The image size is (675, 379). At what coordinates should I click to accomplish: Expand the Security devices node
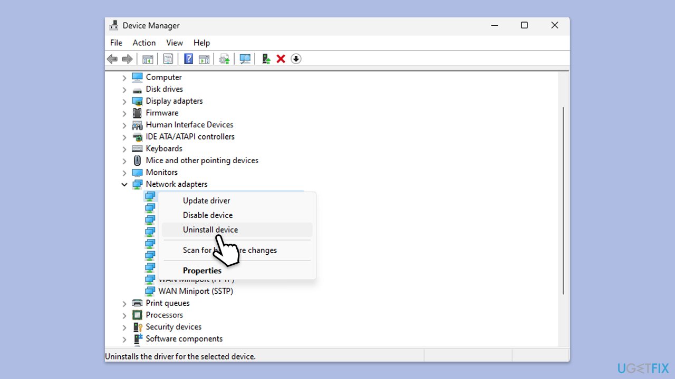[124, 327]
